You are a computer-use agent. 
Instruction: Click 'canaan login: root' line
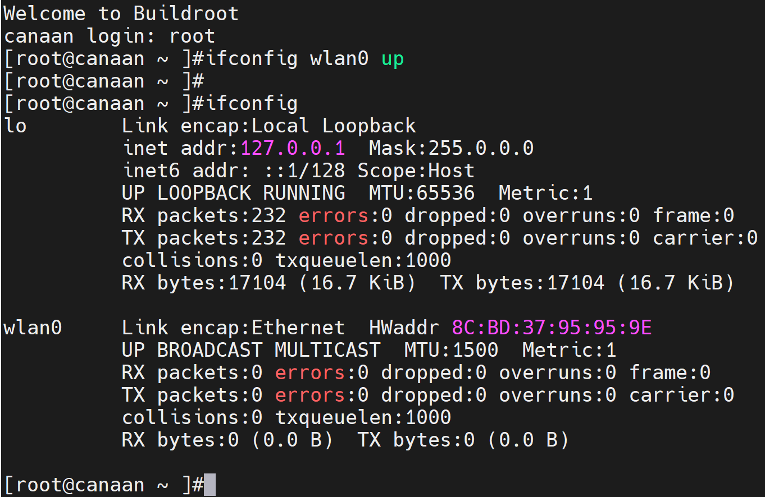tap(110, 36)
